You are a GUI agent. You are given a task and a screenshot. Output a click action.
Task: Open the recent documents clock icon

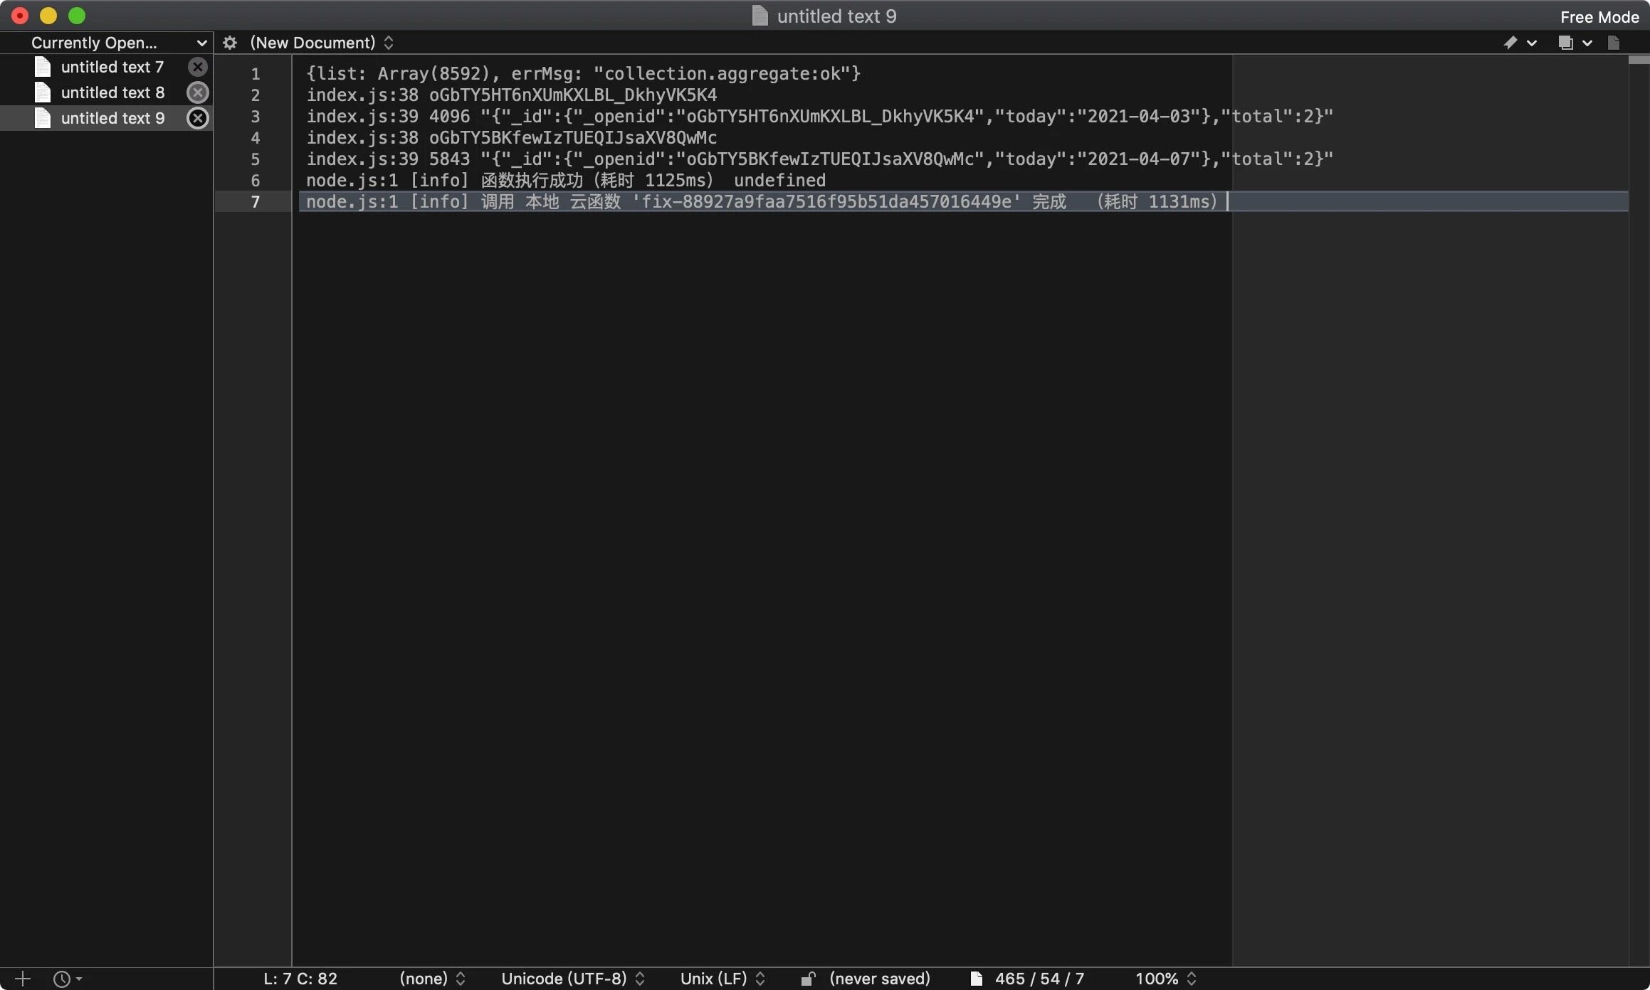[x=63, y=979]
